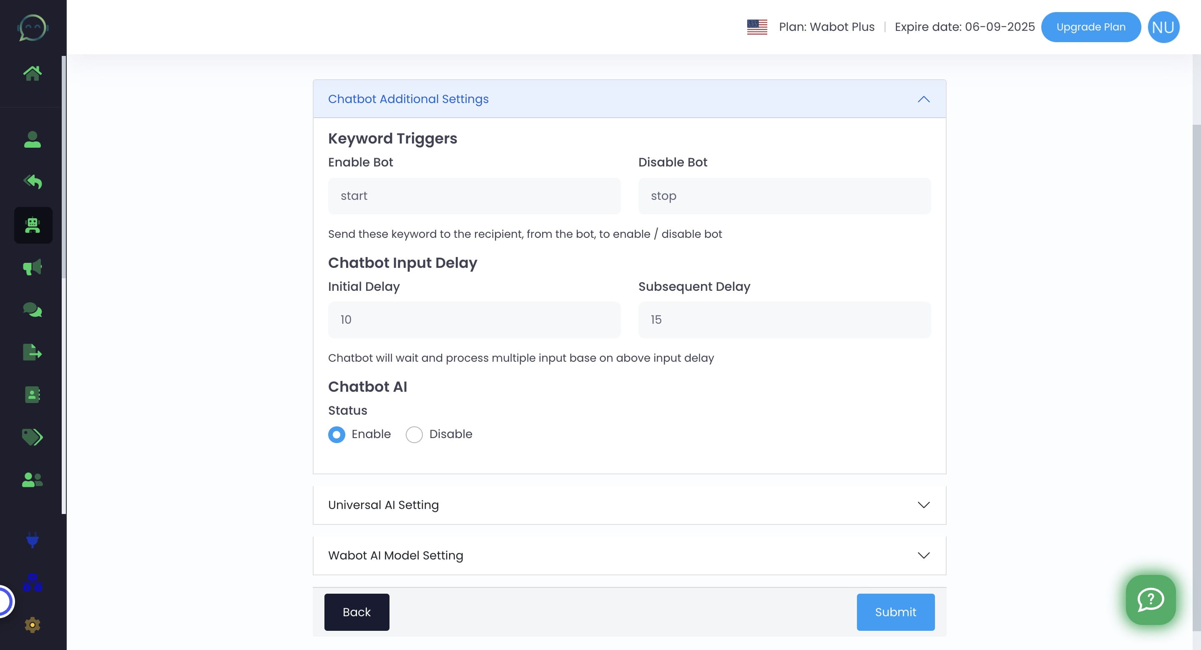Image resolution: width=1201 pixels, height=650 pixels.
Task: Click the Subsequent Delay input field
Action: coord(785,320)
